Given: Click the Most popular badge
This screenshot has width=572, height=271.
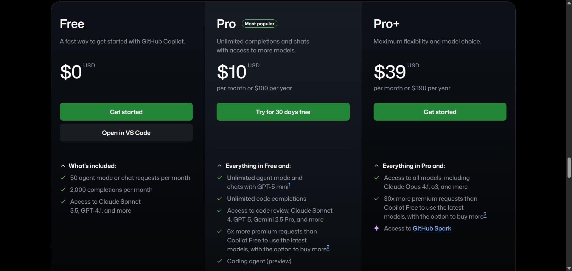Looking at the screenshot, I should click(x=259, y=24).
